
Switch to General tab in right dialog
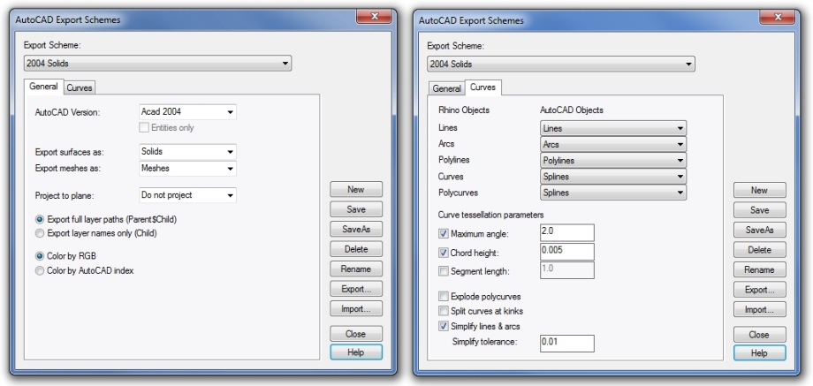[x=446, y=88]
